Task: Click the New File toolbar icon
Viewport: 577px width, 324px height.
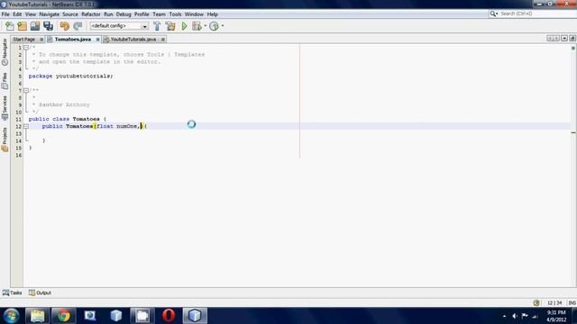Action: [10, 26]
